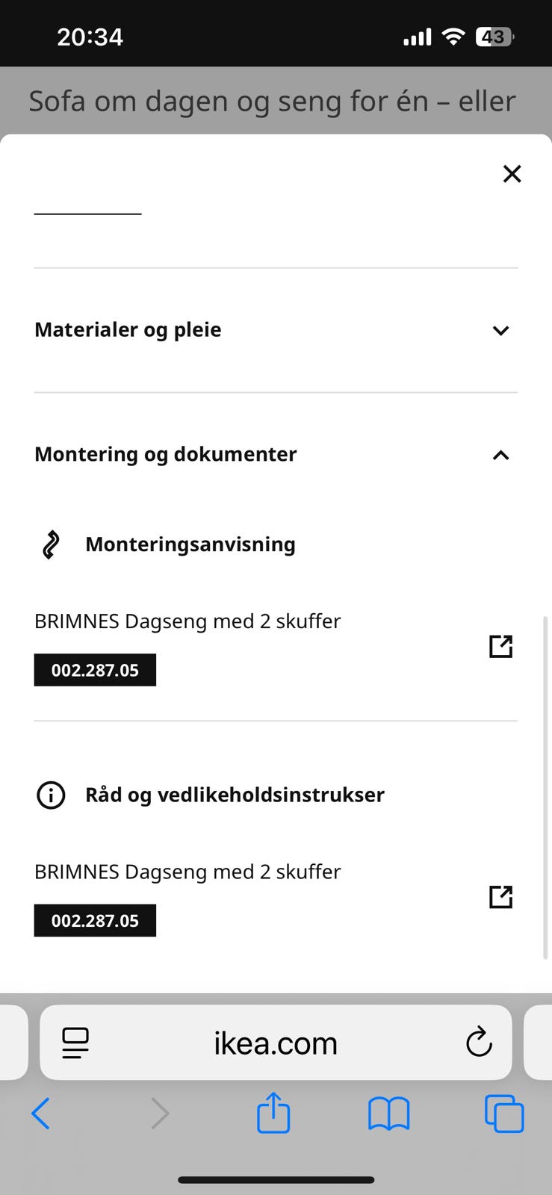Open Monteringsanvisning document via external link icon
552x1195 pixels.
click(500, 646)
